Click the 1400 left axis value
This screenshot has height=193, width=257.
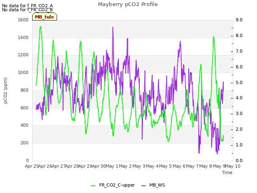(23, 37)
